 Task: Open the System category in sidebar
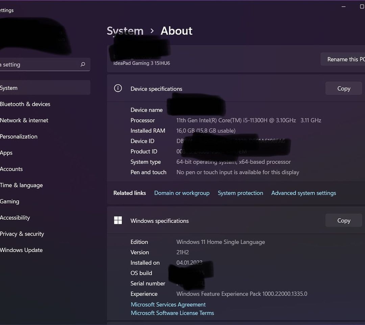click(45, 87)
